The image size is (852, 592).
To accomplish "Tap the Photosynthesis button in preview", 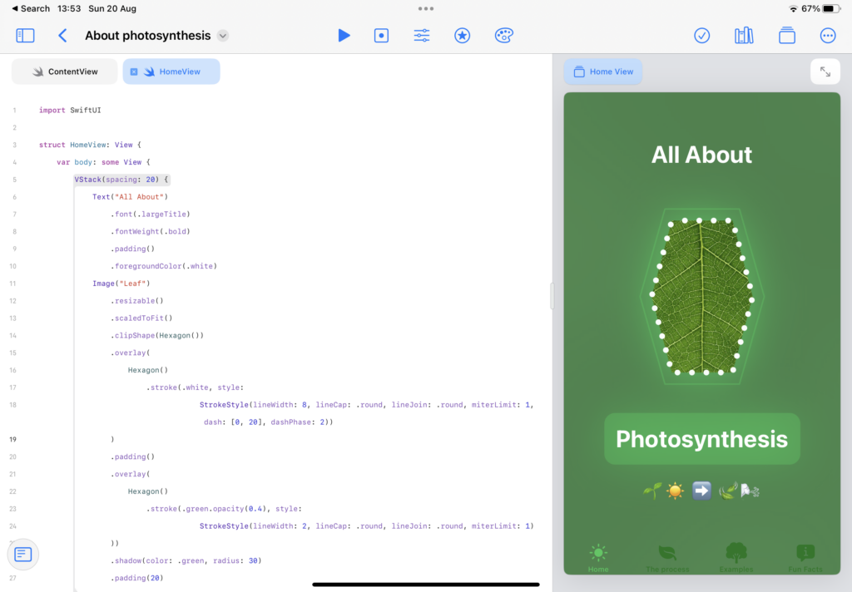I will pyautogui.click(x=701, y=439).
